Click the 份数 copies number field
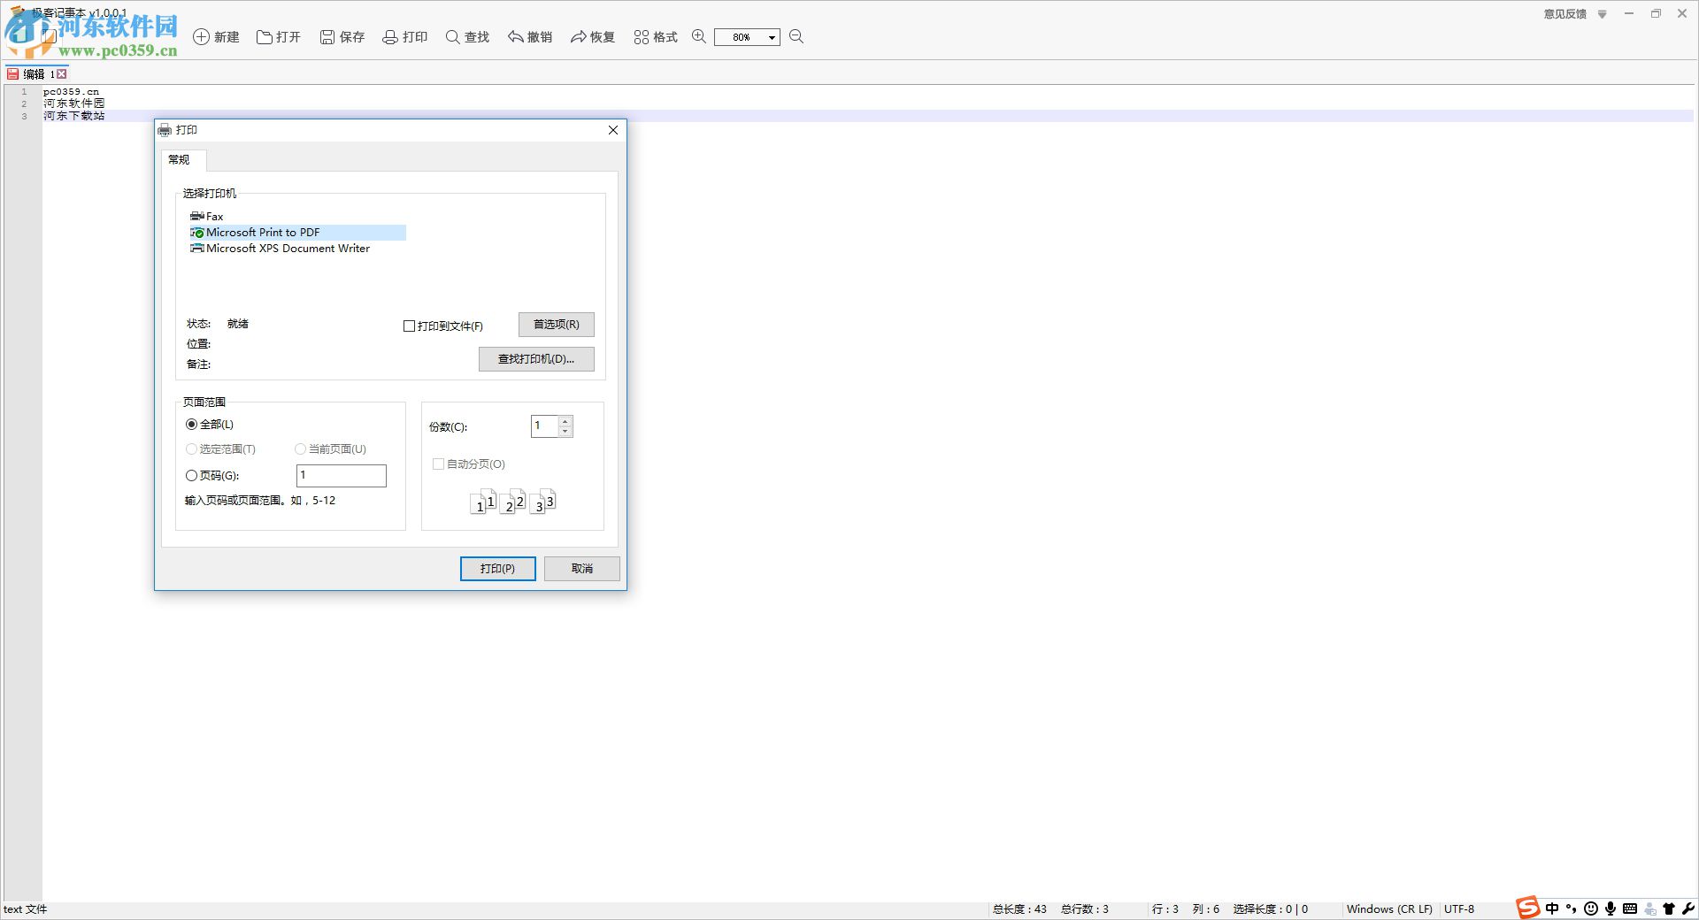This screenshot has width=1699, height=920. (545, 426)
